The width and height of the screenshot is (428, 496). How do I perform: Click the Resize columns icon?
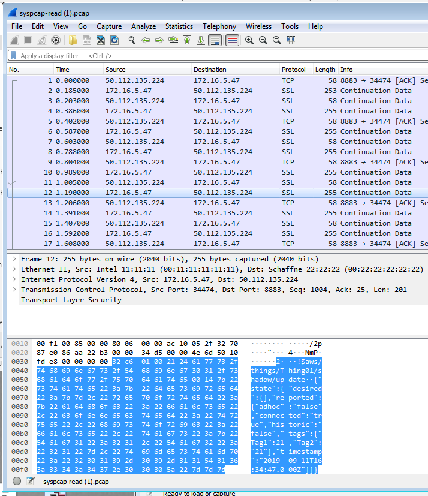291,41
